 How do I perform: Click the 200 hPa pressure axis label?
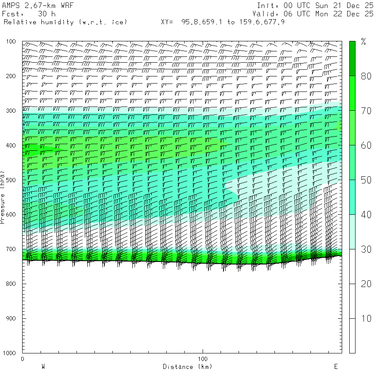tap(11, 76)
